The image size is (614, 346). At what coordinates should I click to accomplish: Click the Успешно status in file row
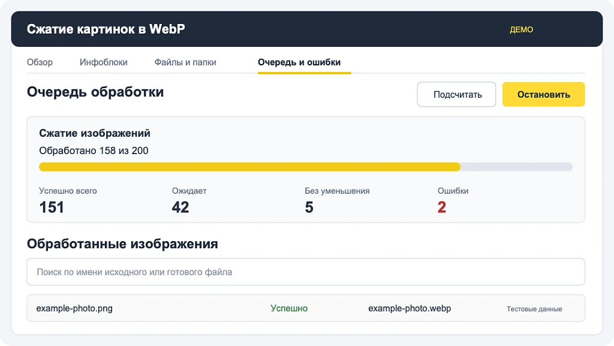289,308
